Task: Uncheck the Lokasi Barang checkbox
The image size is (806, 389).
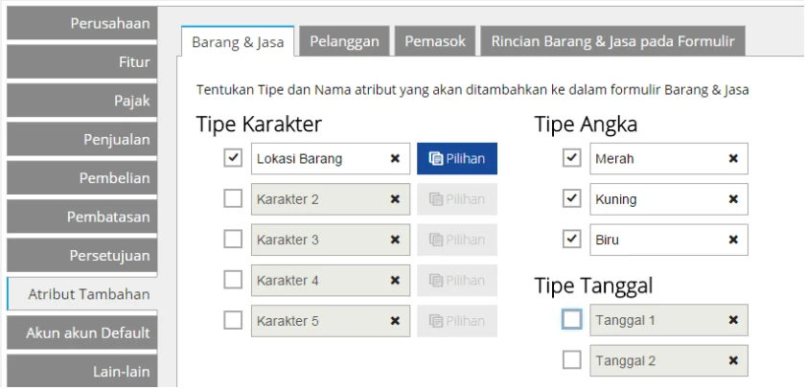Action: [233, 158]
